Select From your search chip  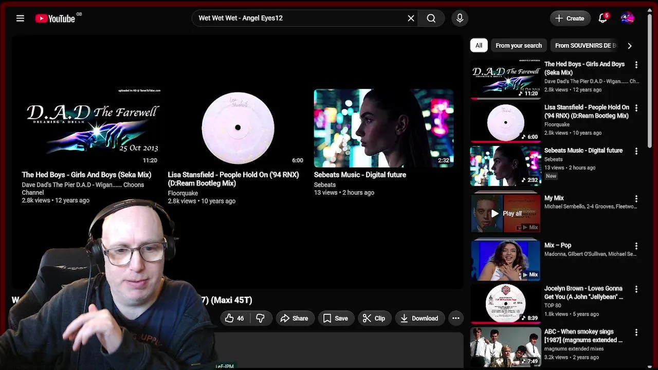(518, 45)
